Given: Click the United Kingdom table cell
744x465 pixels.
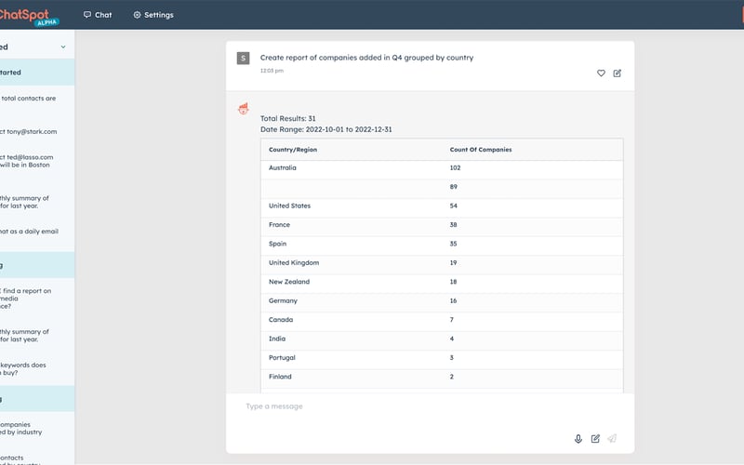Looking at the screenshot, I should (x=294, y=263).
